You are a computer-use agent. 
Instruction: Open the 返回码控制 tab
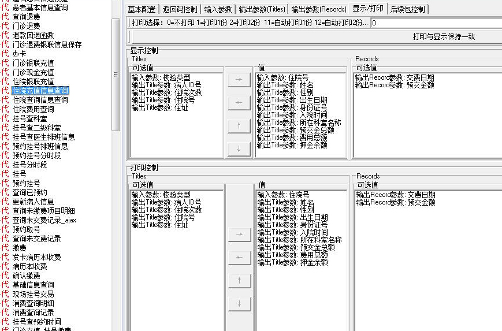coord(180,9)
